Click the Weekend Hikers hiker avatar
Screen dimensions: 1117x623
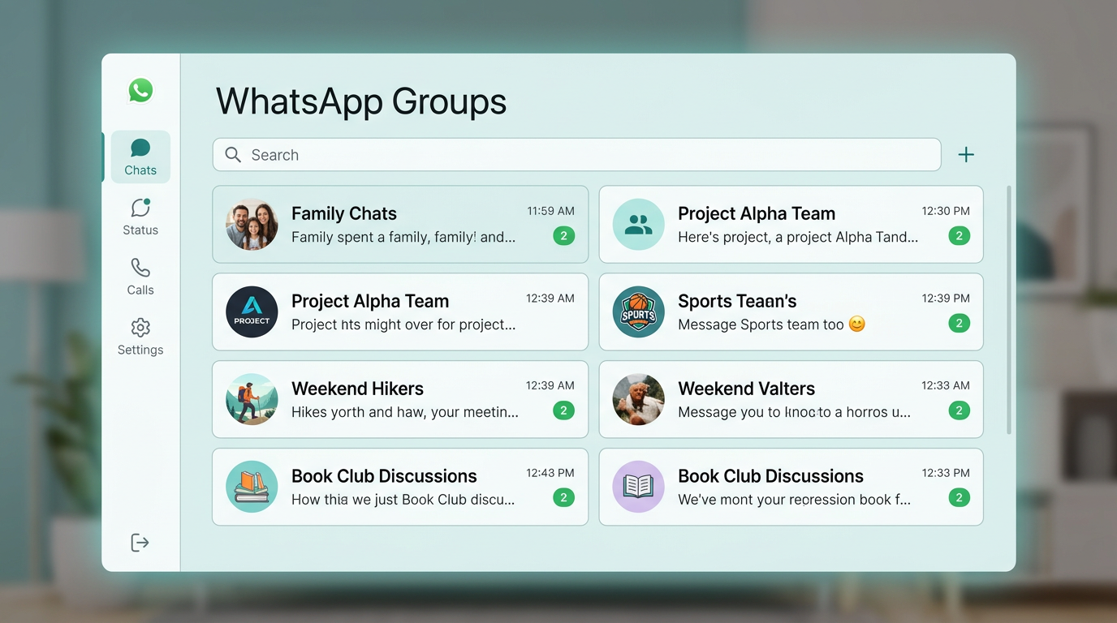point(252,400)
